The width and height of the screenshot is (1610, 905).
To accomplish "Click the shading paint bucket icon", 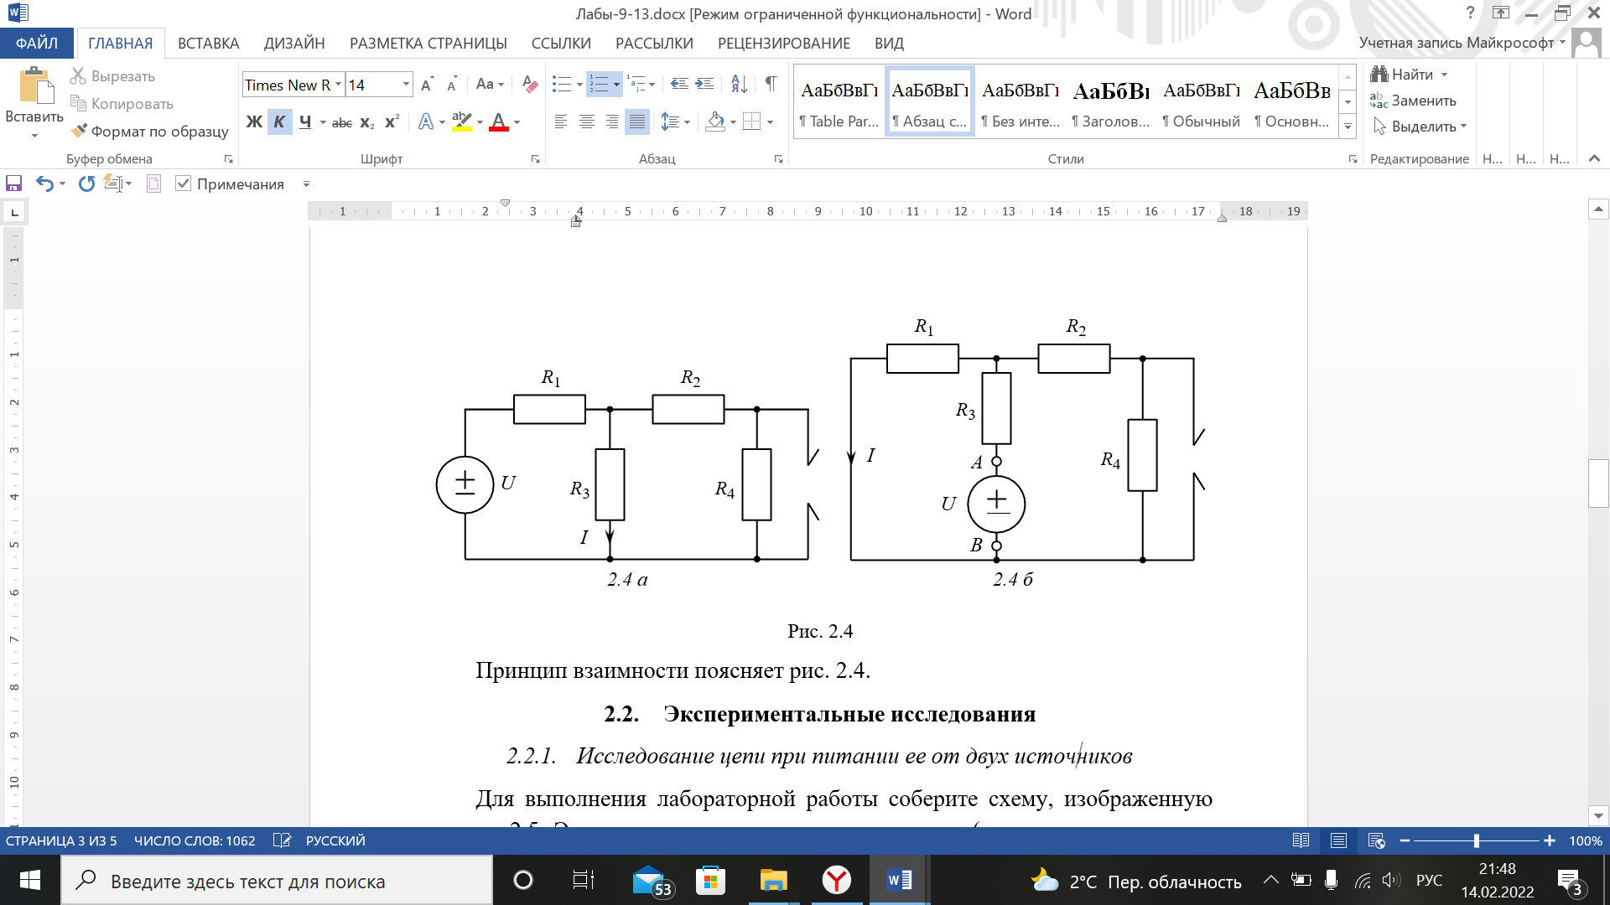I will coord(715,122).
